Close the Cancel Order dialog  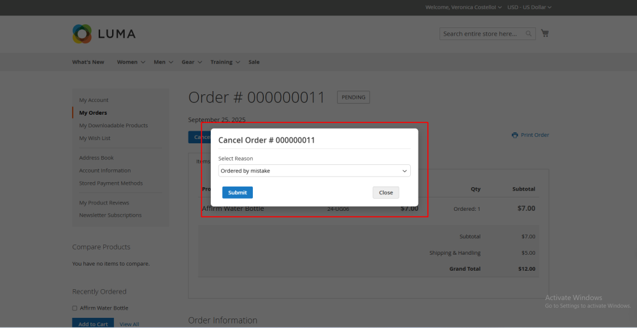pyautogui.click(x=386, y=192)
